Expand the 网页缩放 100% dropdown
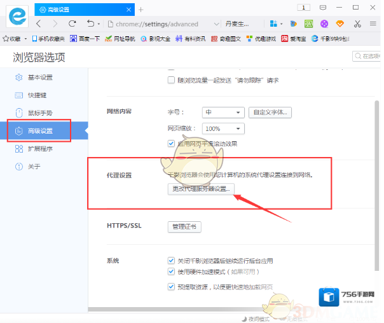The image size is (384, 323). point(223,128)
